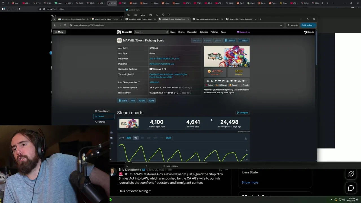
Task: Open the SteamDB Menu button
Action: [59, 32]
